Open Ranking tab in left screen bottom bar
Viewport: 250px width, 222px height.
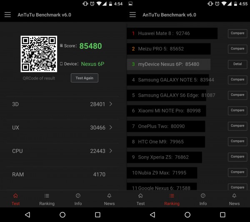click(47, 199)
